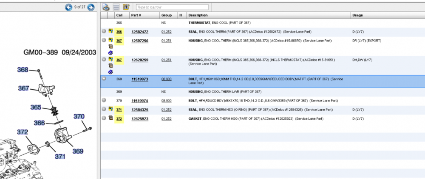
Task: Click the blue book icon for part 12597256
Action: click(x=110, y=52)
